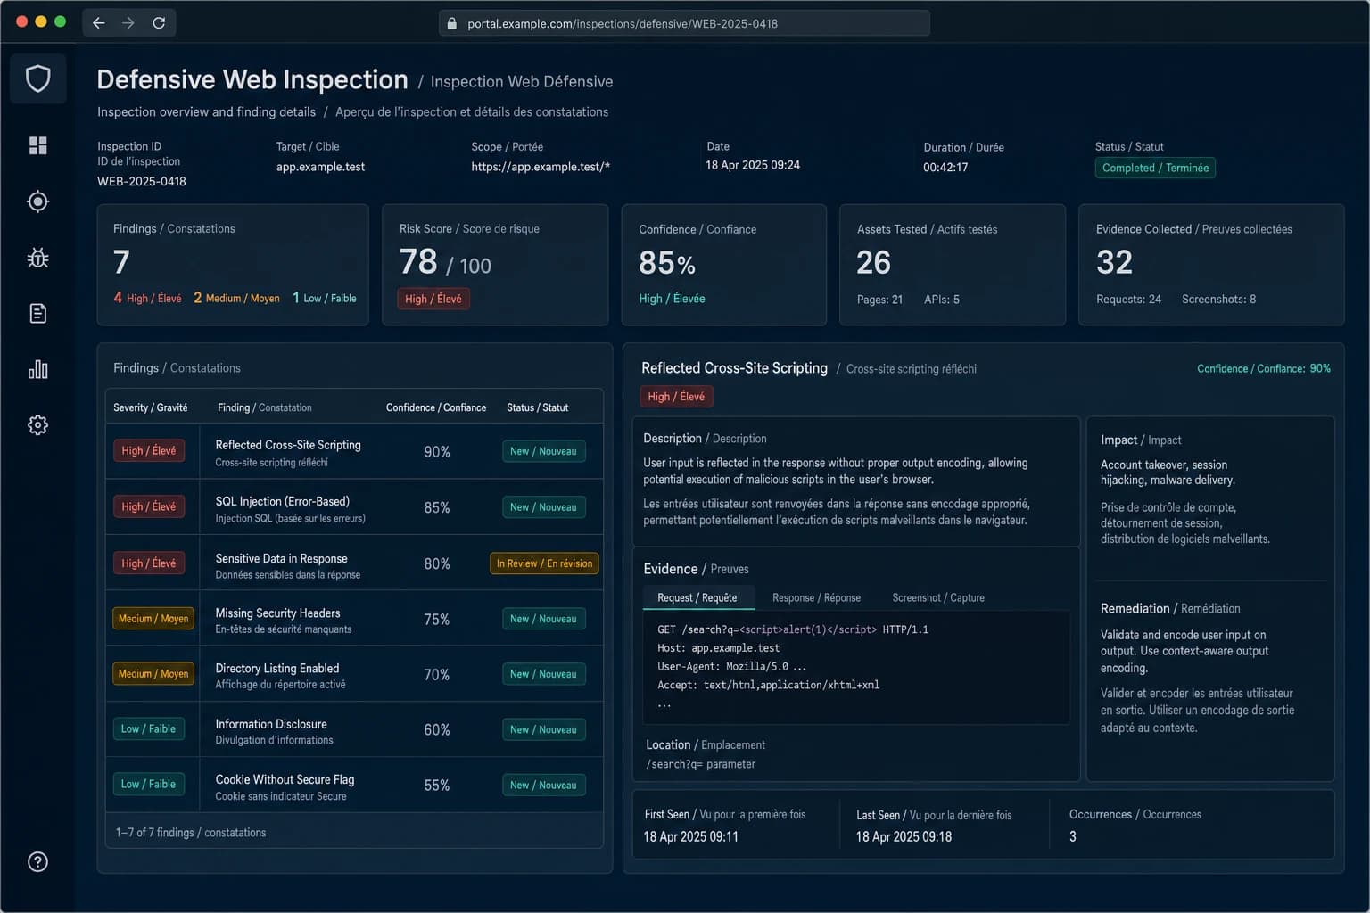This screenshot has height=913, width=1370.
Task: Select the Missing Security Headers finding
Action: [x=354, y=619]
